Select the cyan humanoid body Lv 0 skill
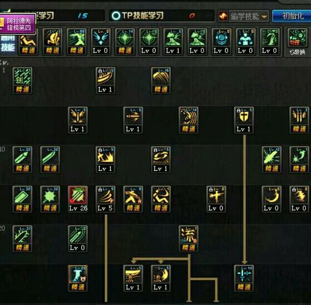The width and height of the screenshot is (311, 305). (245, 42)
